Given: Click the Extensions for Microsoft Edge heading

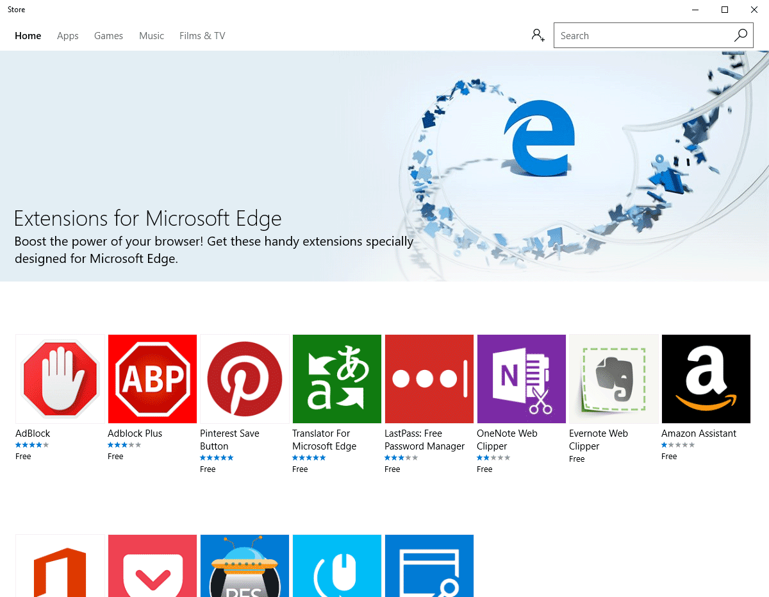Looking at the screenshot, I should click(148, 219).
